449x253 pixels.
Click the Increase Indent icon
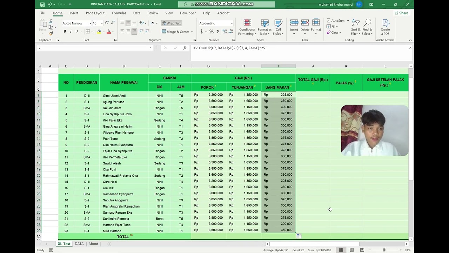point(147,32)
